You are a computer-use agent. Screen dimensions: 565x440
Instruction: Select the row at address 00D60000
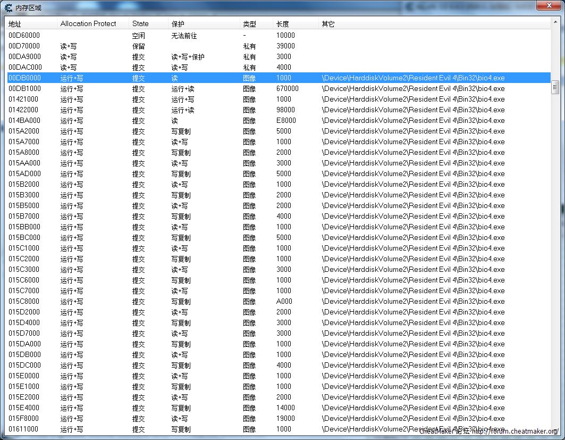pyautogui.click(x=24, y=36)
